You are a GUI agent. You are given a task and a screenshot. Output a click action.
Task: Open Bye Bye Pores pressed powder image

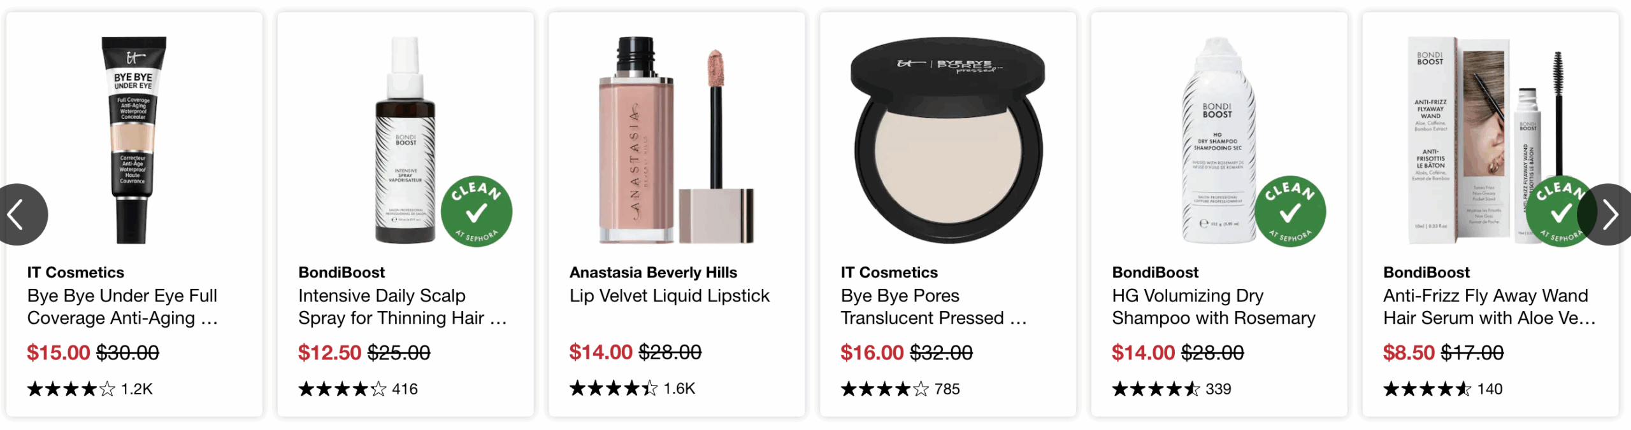click(948, 140)
